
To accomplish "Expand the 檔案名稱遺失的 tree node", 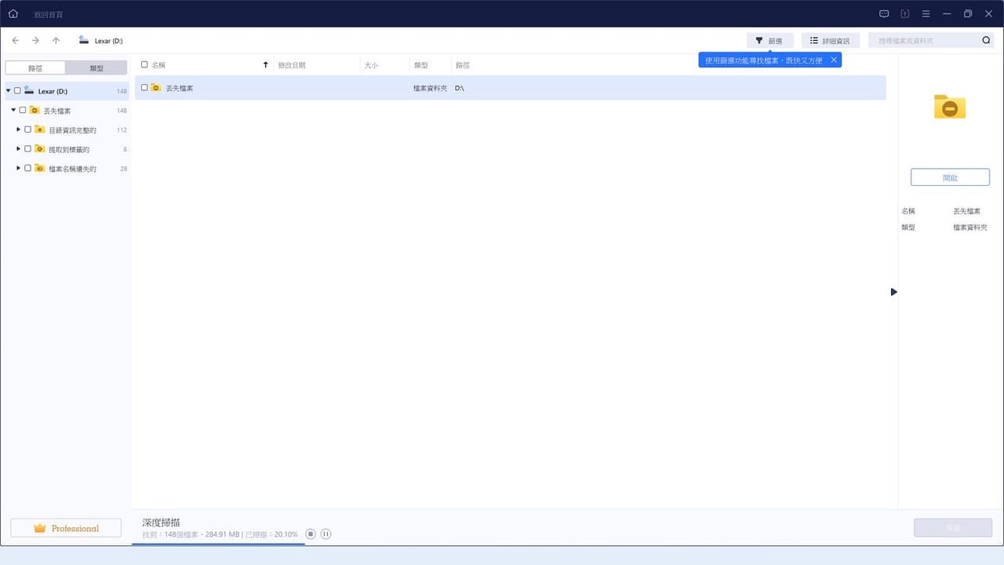I will (19, 168).
